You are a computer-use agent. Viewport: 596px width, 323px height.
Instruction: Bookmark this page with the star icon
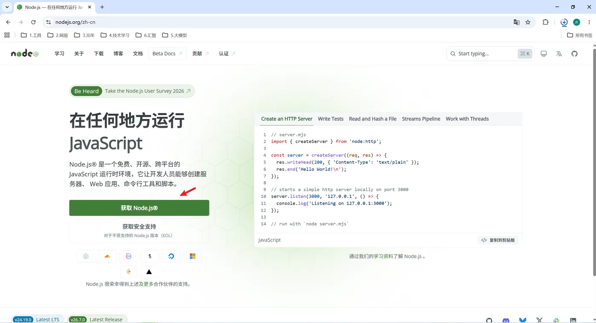[528, 22]
